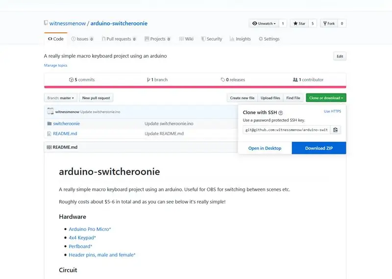View the 1 branch link

157,80
